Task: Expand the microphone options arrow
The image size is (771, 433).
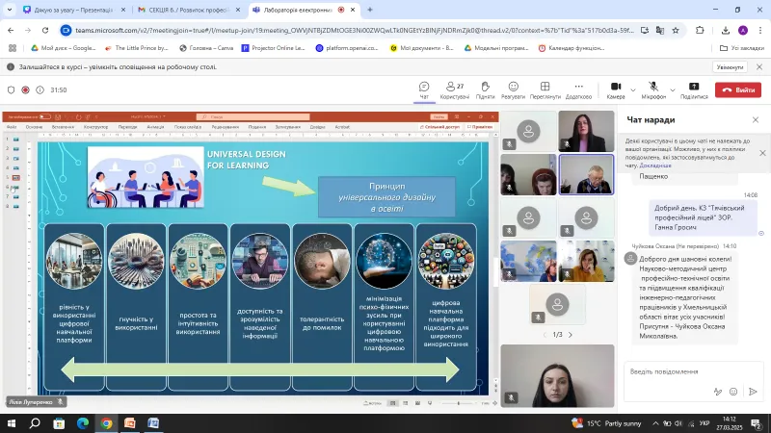Action: (673, 90)
